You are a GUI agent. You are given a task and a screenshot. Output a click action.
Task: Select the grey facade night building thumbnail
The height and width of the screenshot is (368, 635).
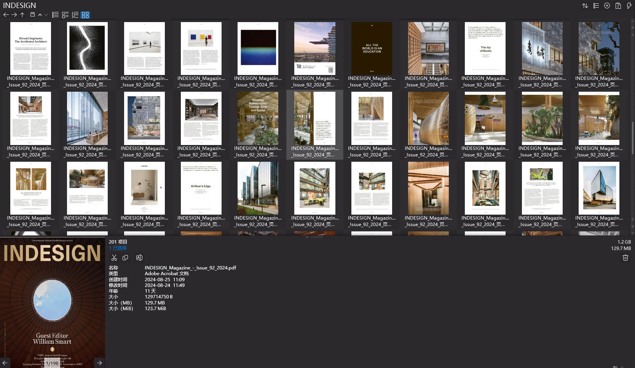tap(599, 48)
